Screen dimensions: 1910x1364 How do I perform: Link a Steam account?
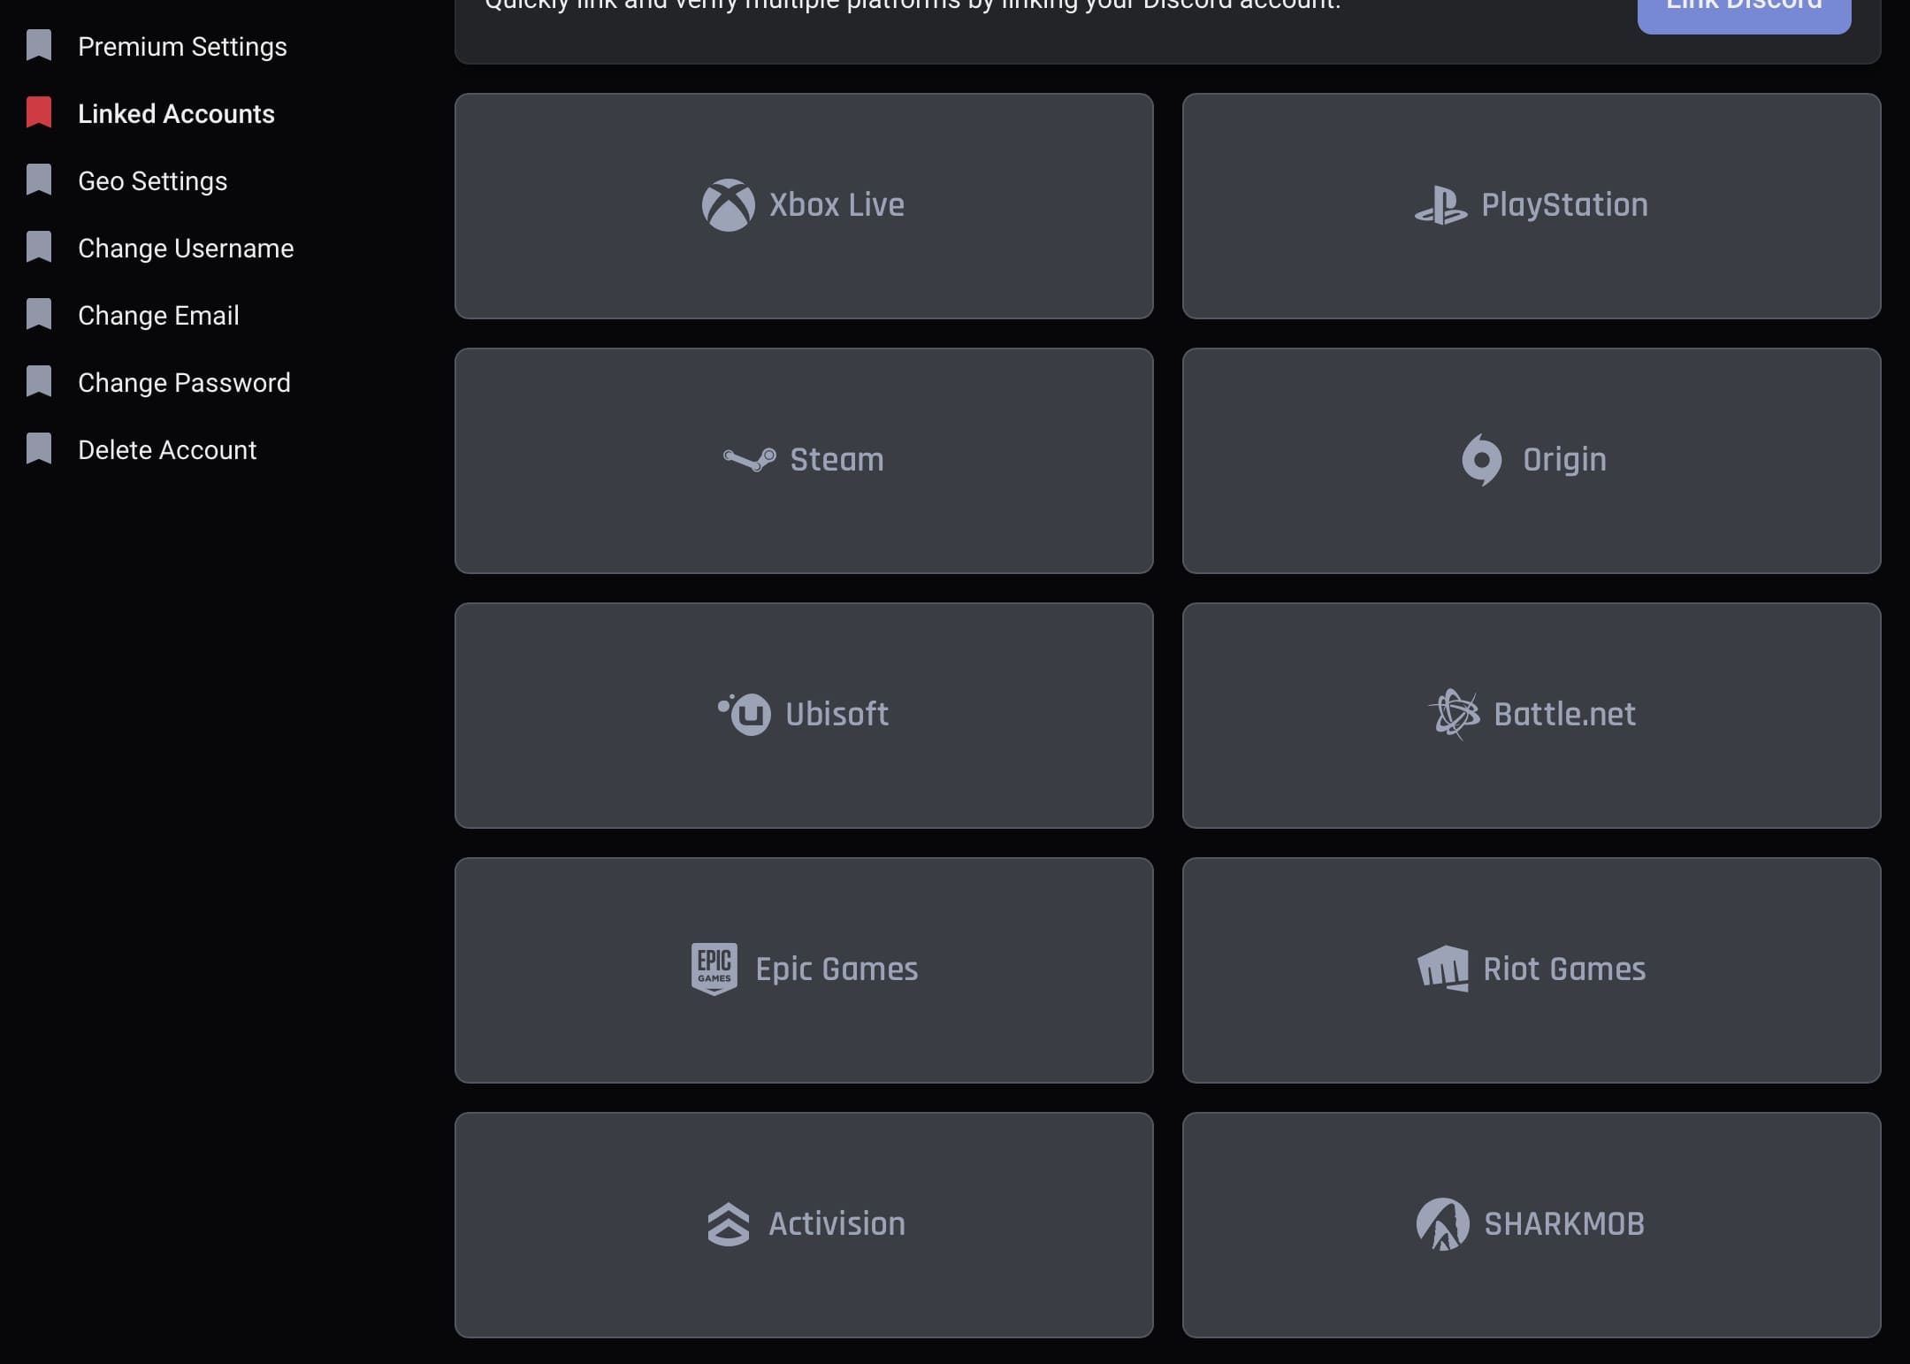point(804,461)
